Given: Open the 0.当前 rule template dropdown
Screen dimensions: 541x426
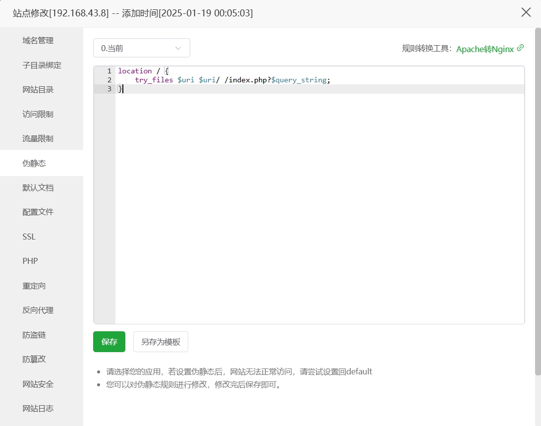Looking at the screenshot, I should click(x=141, y=48).
